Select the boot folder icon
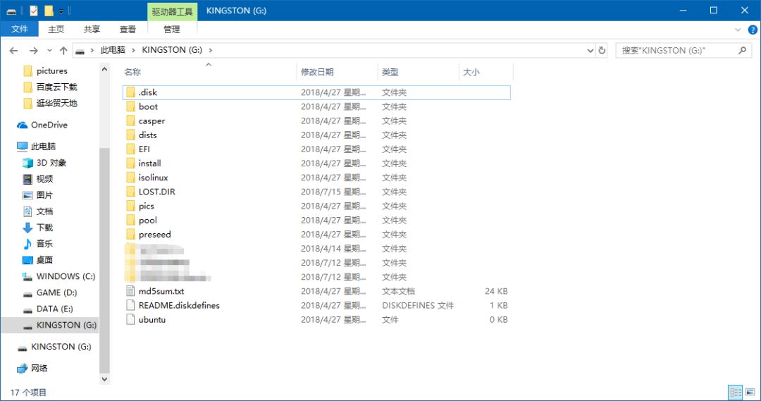 130,106
